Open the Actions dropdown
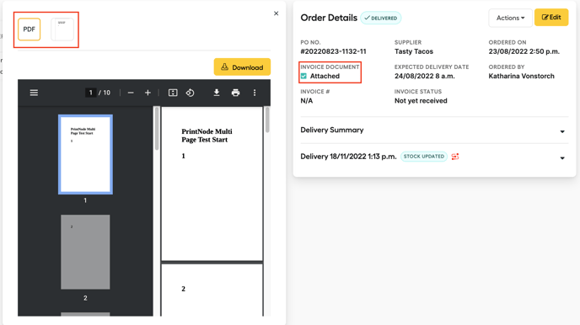The height and width of the screenshot is (325, 580). tap(511, 18)
